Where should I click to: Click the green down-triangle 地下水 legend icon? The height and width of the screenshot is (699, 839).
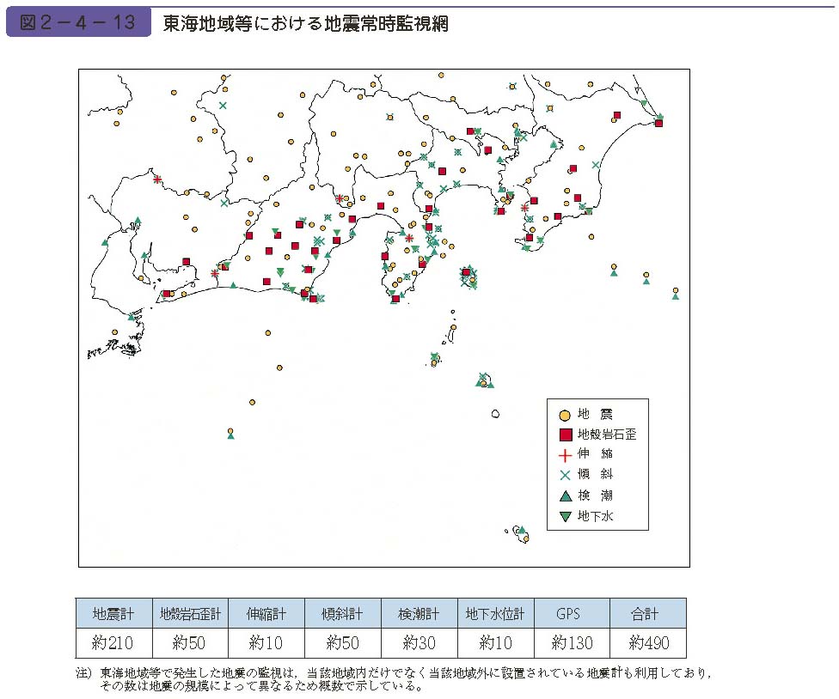[x=565, y=516]
